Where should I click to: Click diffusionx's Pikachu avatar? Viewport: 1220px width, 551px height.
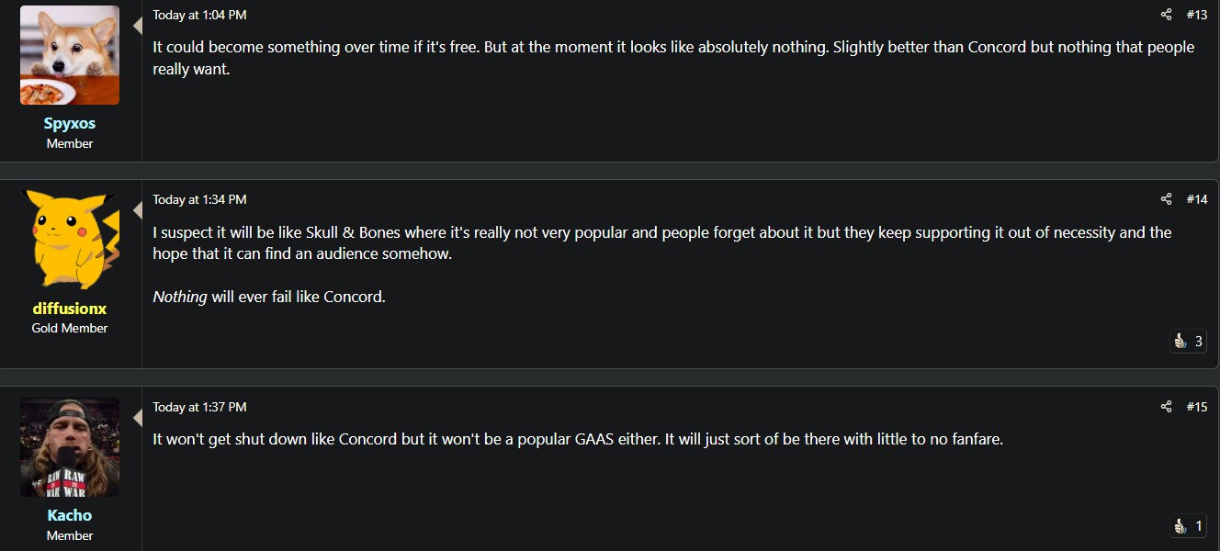point(70,240)
